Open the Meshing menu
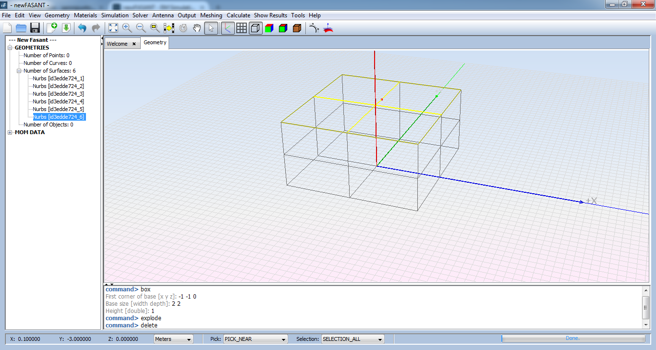 click(211, 15)
